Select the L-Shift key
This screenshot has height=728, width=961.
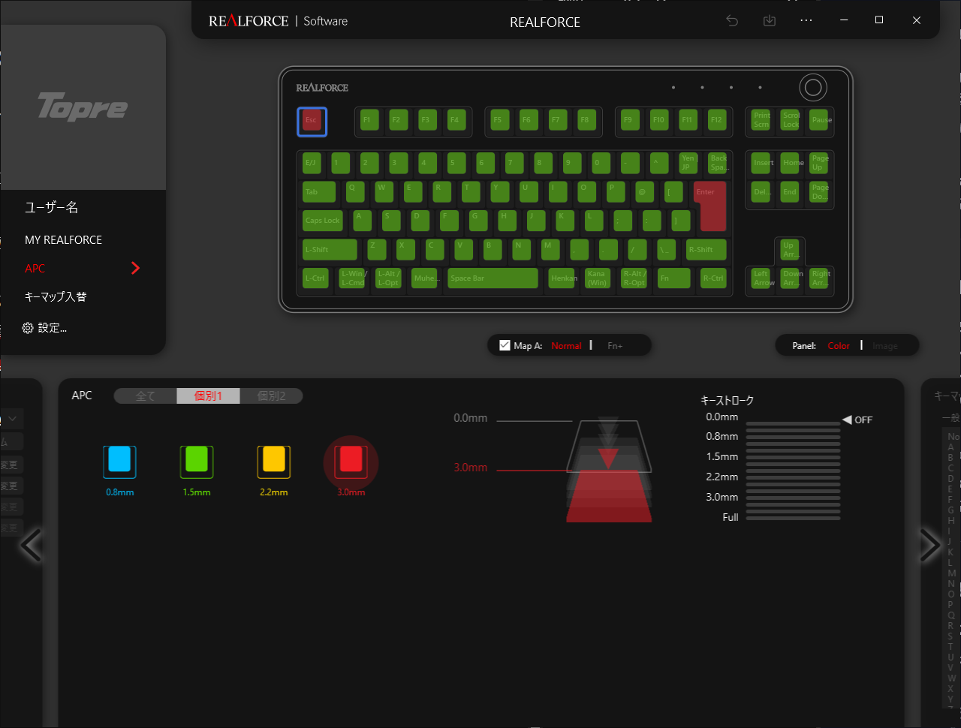(x=330, y=250)
